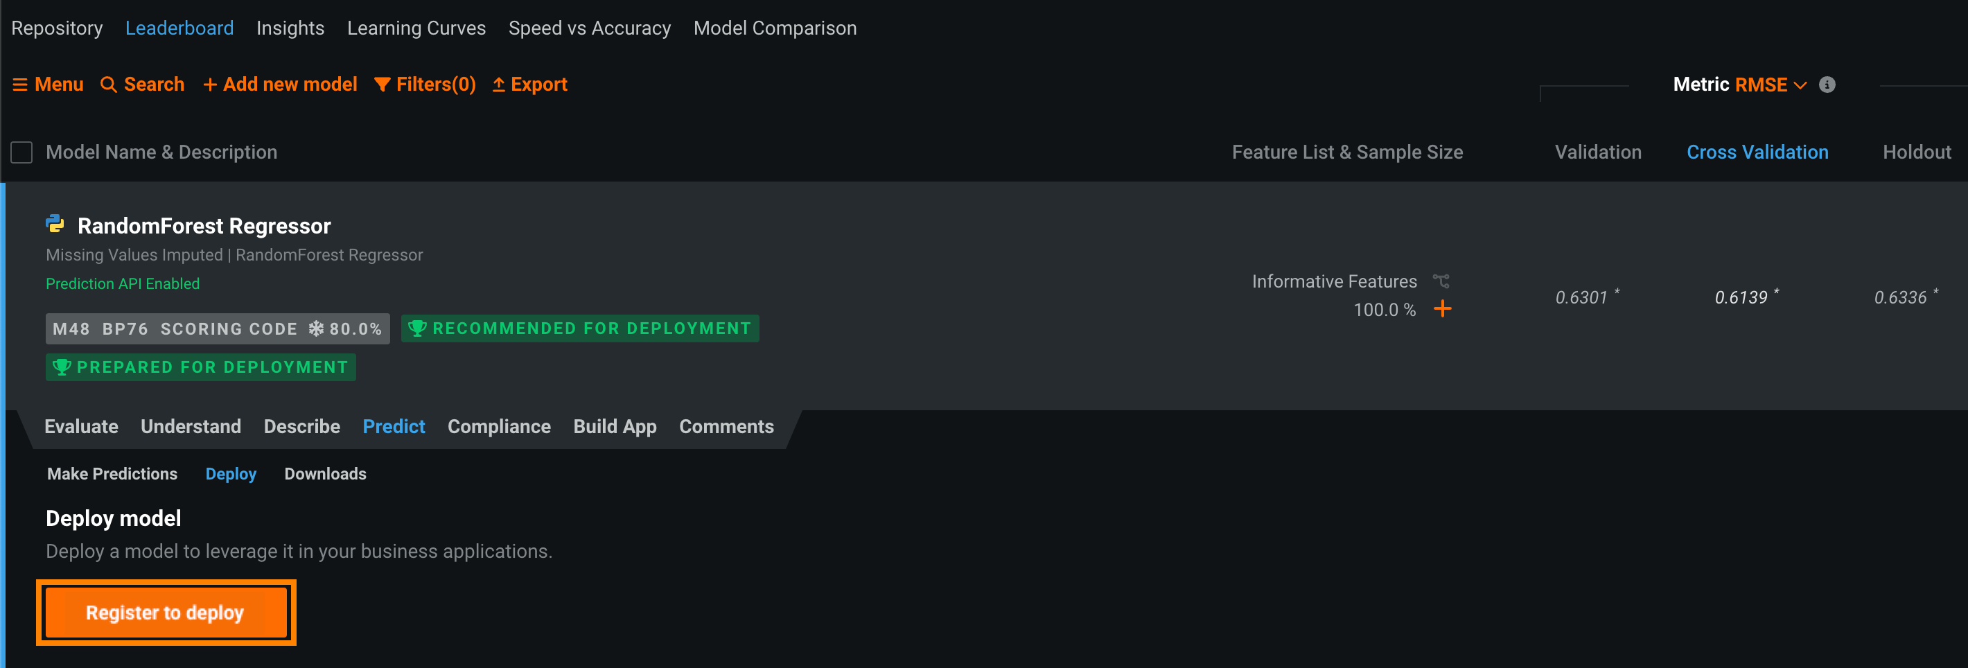Click the Menu hamburger icon
This screenshot has height=668, width=1968.
point(20,85)
